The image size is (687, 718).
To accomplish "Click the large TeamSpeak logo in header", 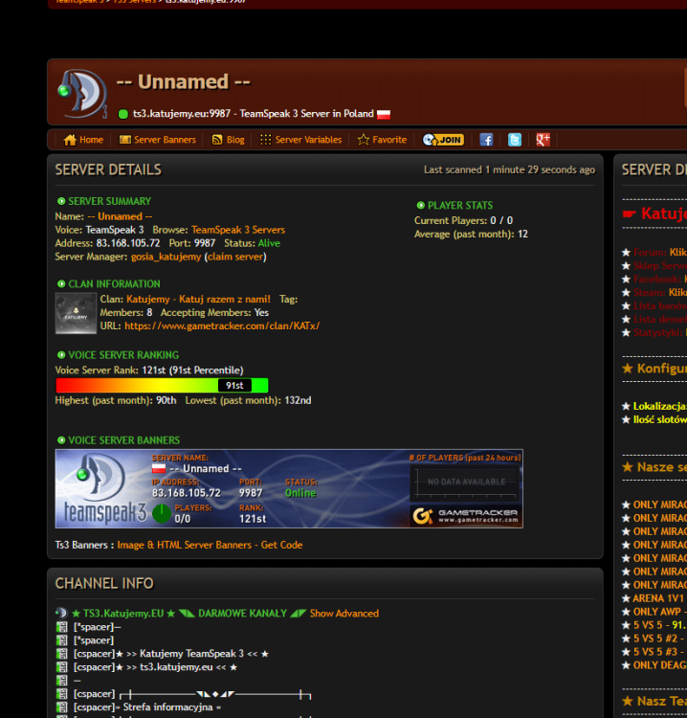I will 83,94.
